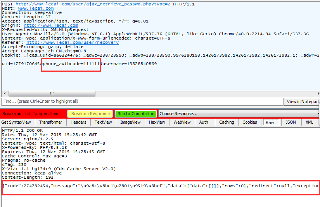This screenshot has width=320, height=207.
Task: Click the Host www.lecai.com link
Action: 36,9
